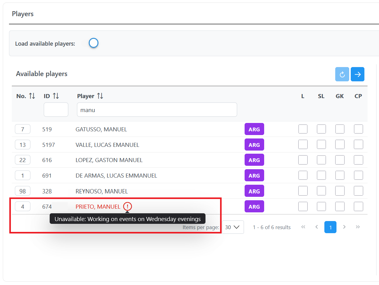Sort by ID column arrows
The height and width of the screenshot is (285, 379).
(x=56, y=96)
